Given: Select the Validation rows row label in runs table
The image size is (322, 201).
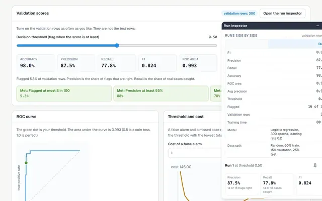Looking at the screenshot, I should (238, 115).
